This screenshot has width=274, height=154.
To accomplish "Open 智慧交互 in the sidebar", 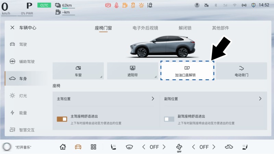I will coord(22,130).
